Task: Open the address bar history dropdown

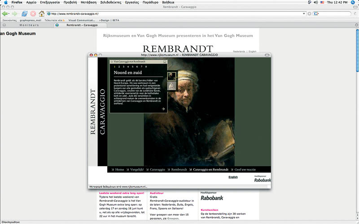Action: 304,14
